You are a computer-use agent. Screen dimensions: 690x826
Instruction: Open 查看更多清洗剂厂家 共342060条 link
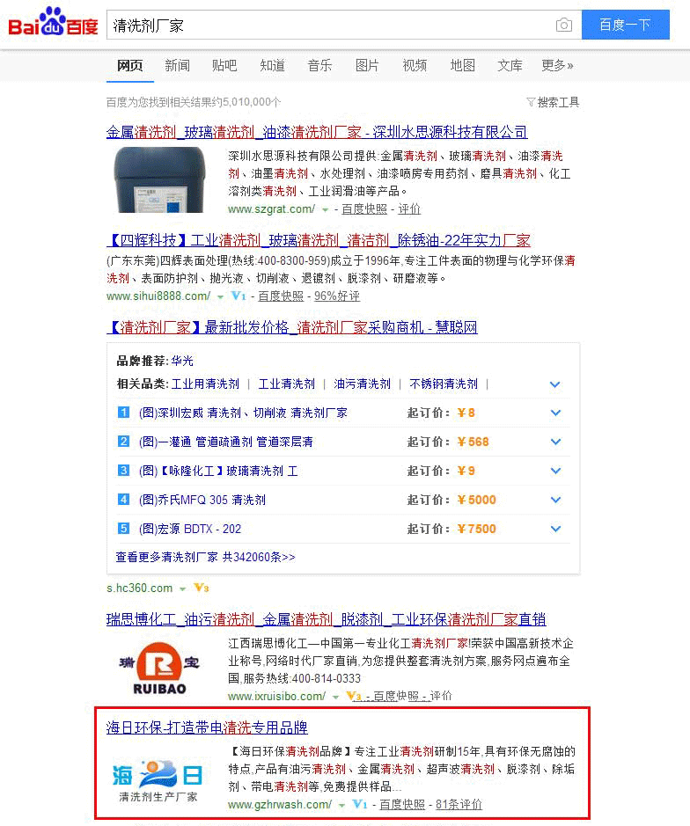coord(206,557)
